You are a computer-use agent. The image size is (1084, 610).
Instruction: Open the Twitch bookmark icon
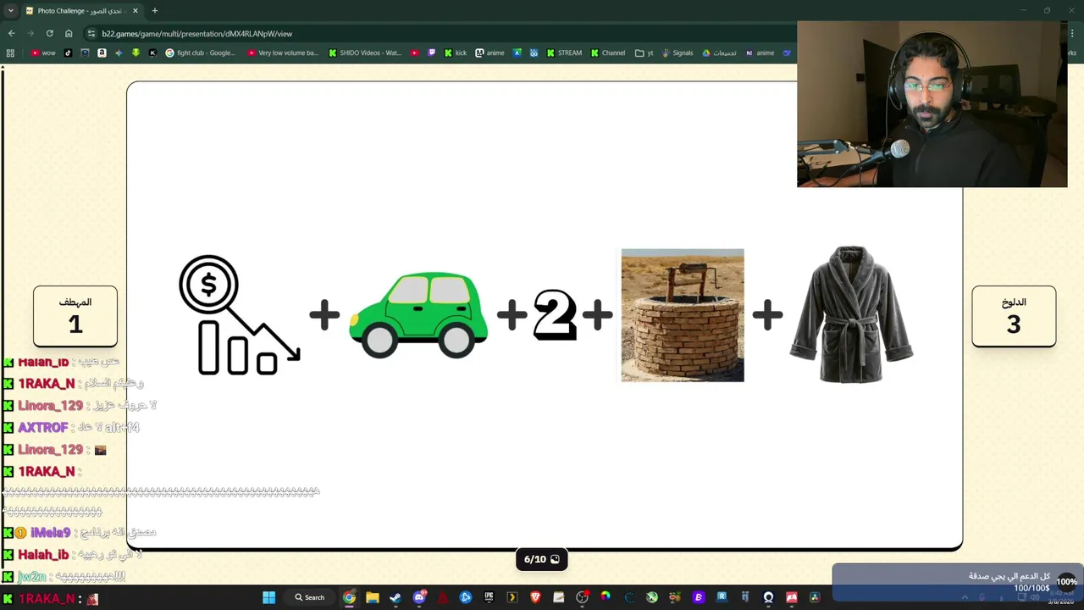[x=432, y=53]
